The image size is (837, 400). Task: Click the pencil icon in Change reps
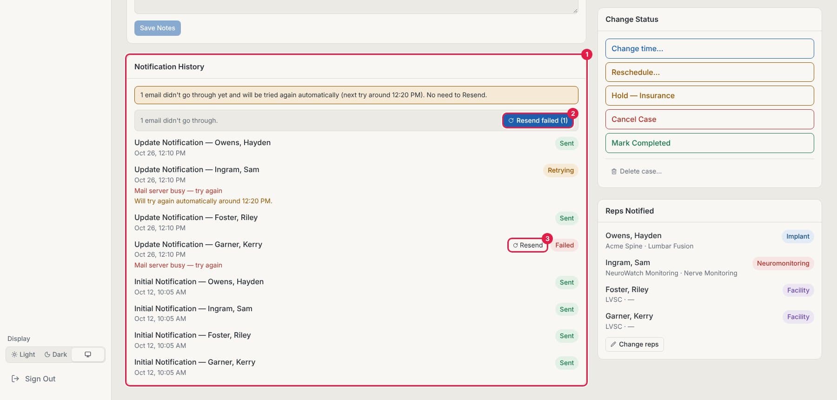[613, 344]
